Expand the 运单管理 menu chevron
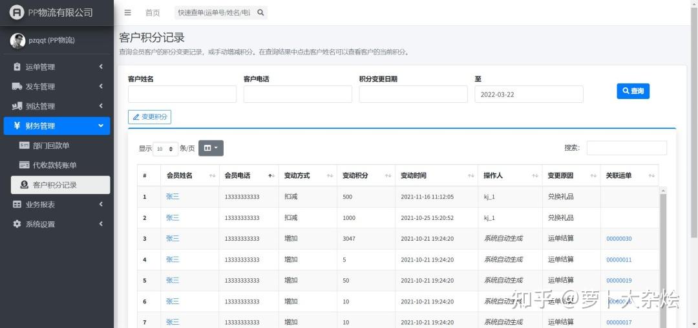Viewport: 698px width, 328px height. [101, 67]
